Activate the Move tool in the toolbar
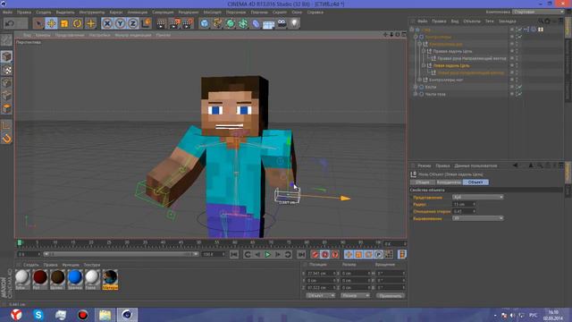572x322 pixels. coord(51,24)
